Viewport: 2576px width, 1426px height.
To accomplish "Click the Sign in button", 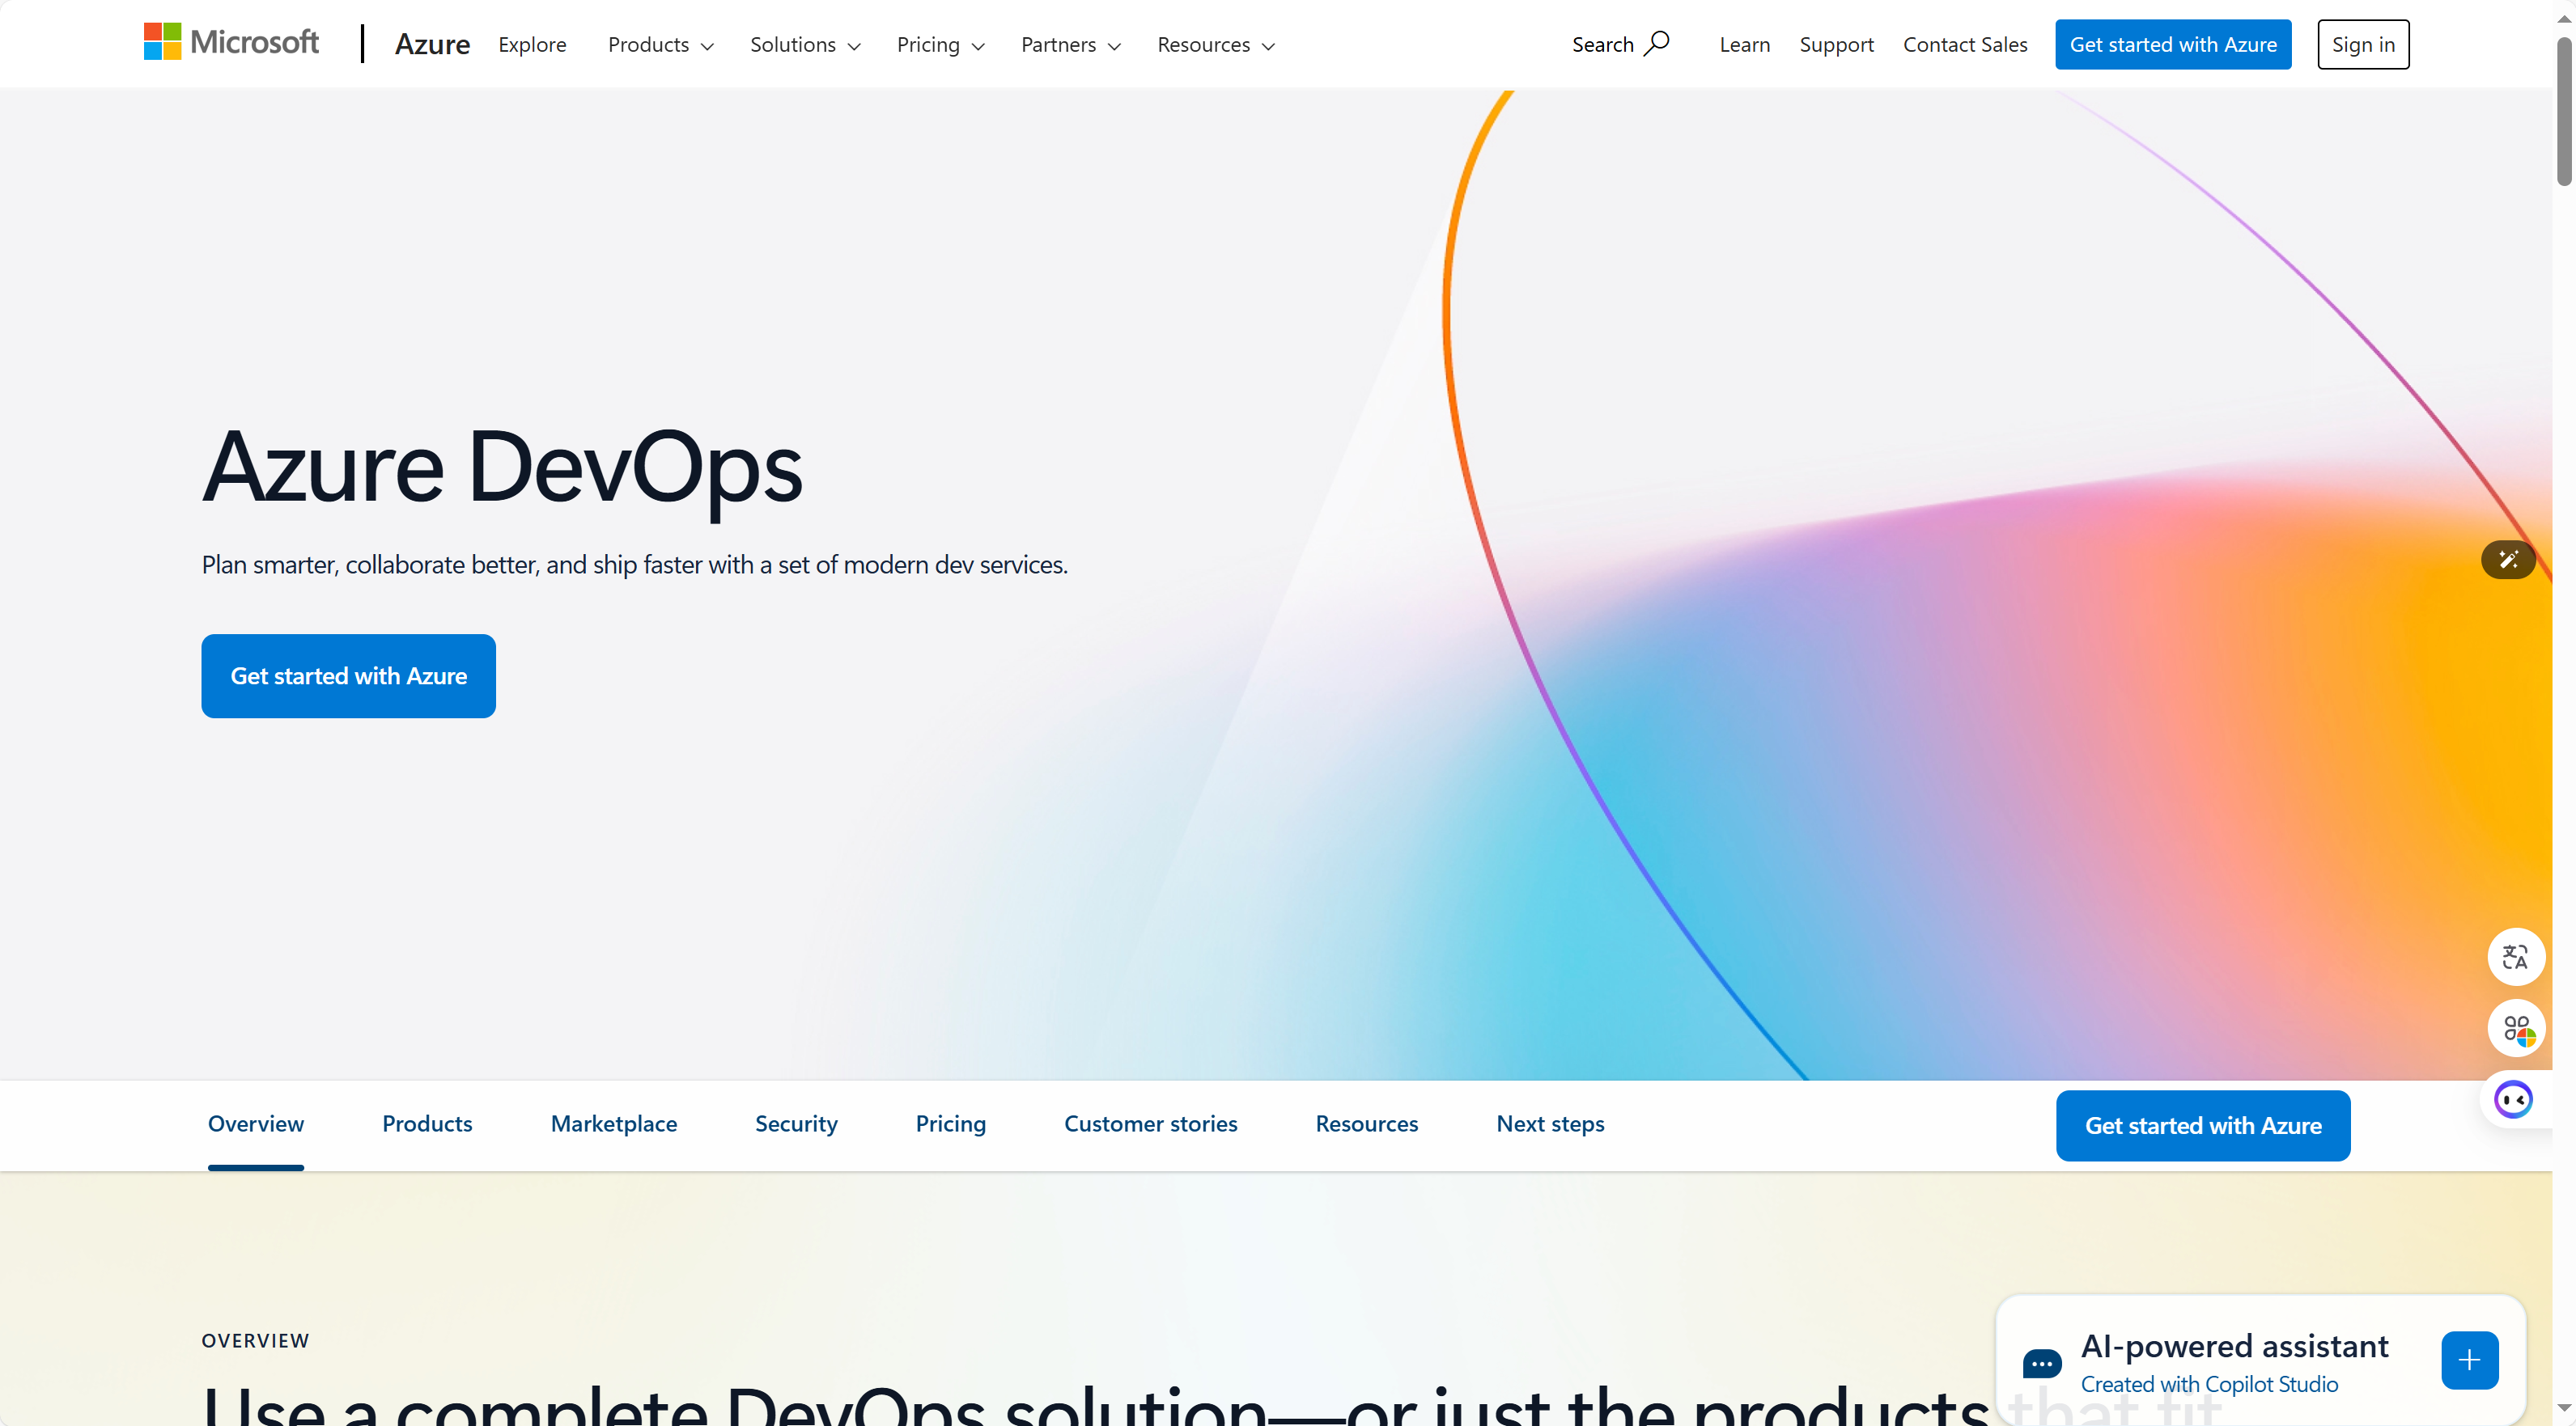I will [x=2363, y=44].
